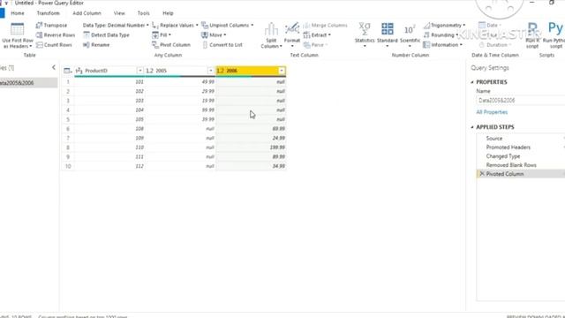Click the query Name input field
The image size is (565, 318).
520,100
